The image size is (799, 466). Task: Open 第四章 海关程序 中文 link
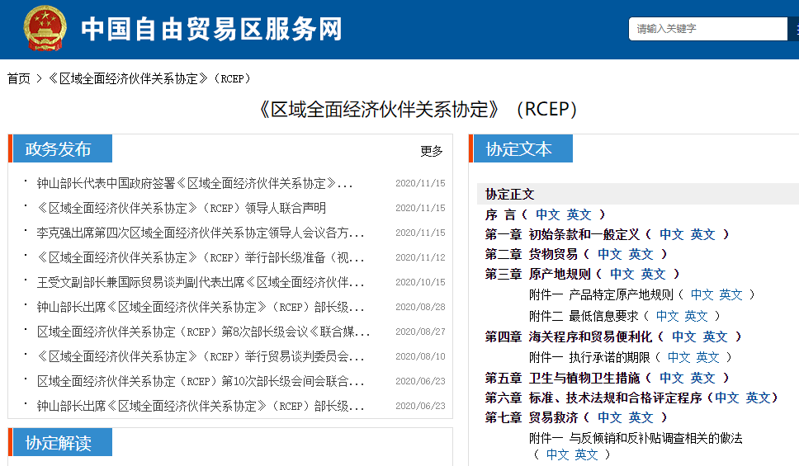(683, 337)
